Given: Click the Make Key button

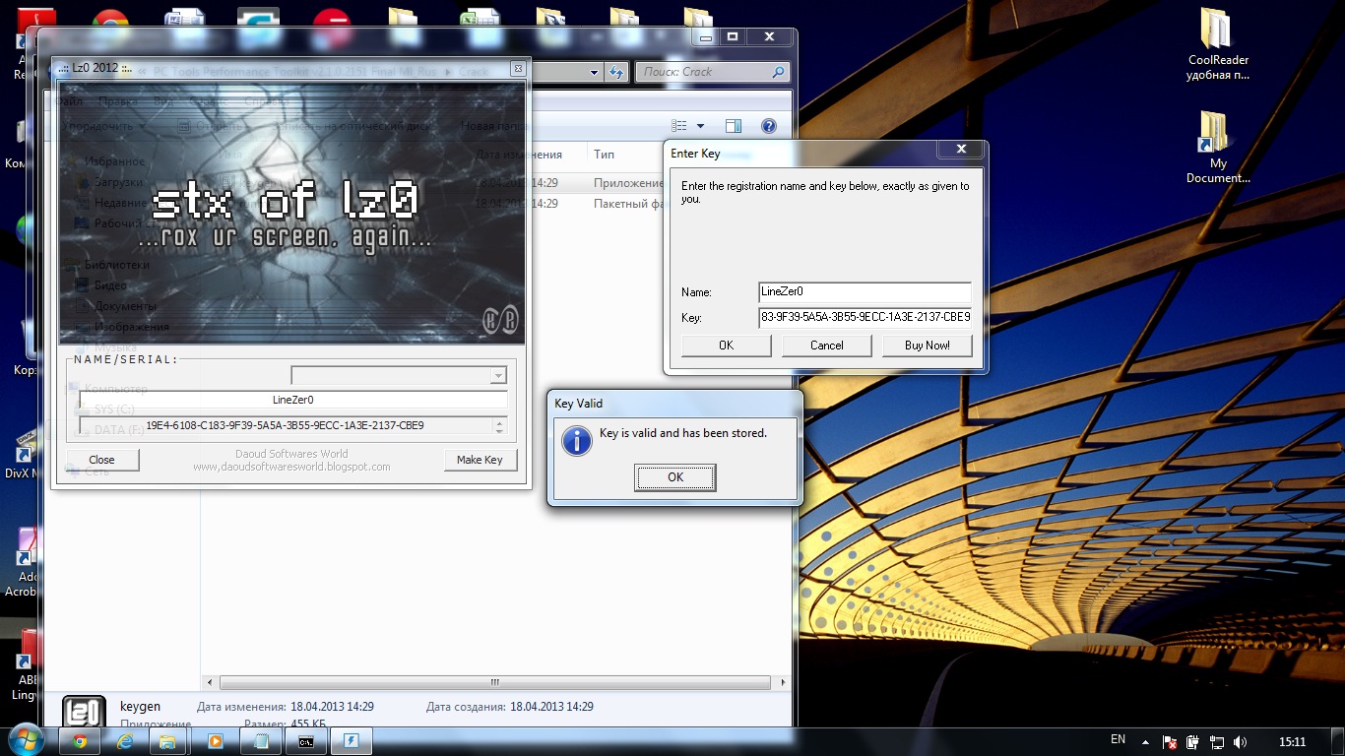Looking at the screenshot, I should (480, 460).
